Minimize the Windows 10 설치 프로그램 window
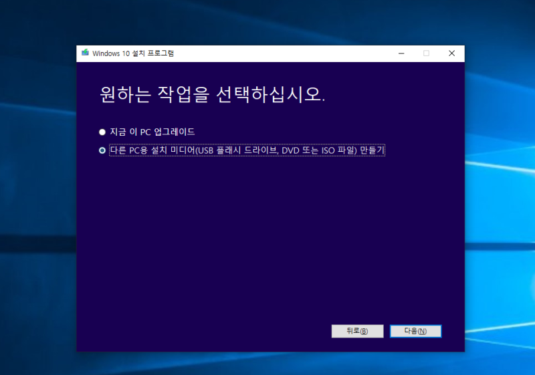The height and width of the screenshot is (375, 535). pyautogui.click(x=401, y=53)
